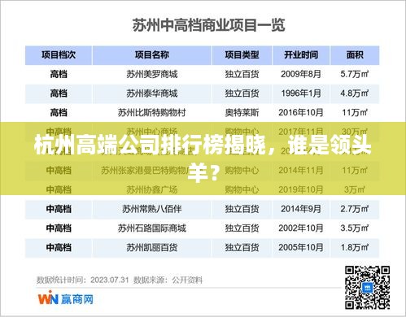Select the 开业时间 column header
The image size is (406, 317).
click(301, 55)
